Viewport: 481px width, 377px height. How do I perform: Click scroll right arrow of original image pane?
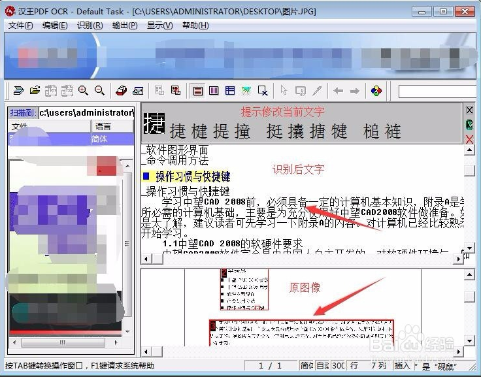(458, 352)
